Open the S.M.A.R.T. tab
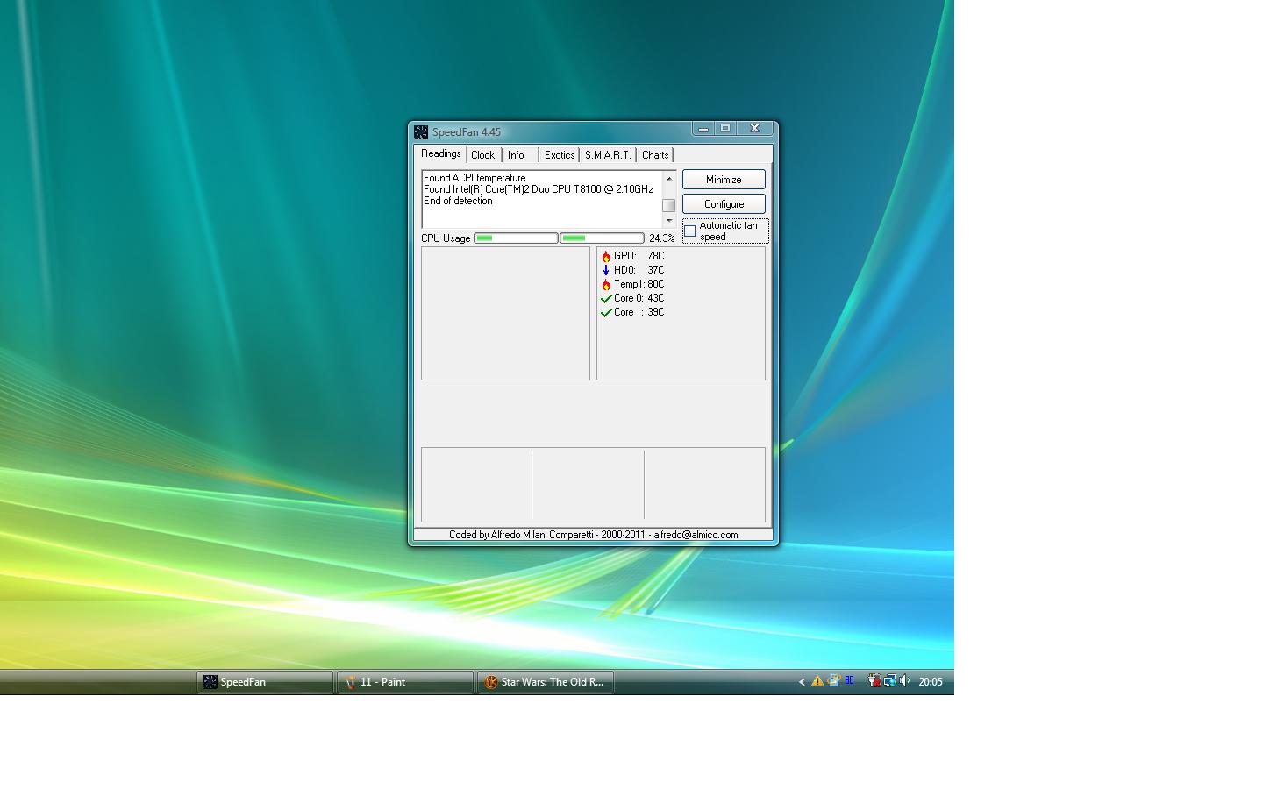This screenshot has width=1263, height=789. (x=608, y=155)
